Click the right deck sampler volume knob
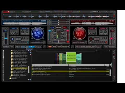 [x=95, y=33]
